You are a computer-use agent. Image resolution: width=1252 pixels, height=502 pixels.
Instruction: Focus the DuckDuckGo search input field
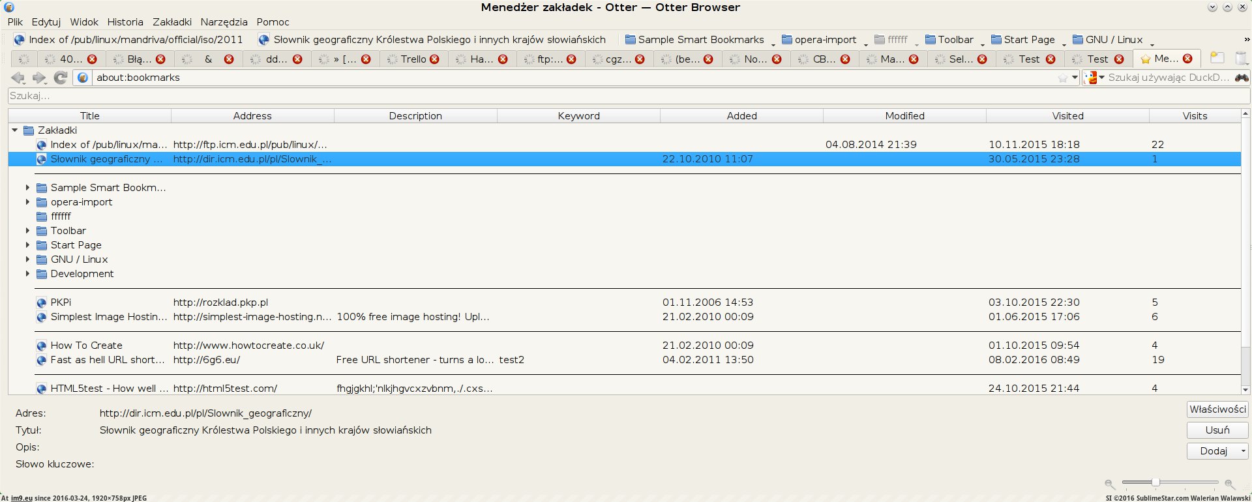pos(1169,78)
